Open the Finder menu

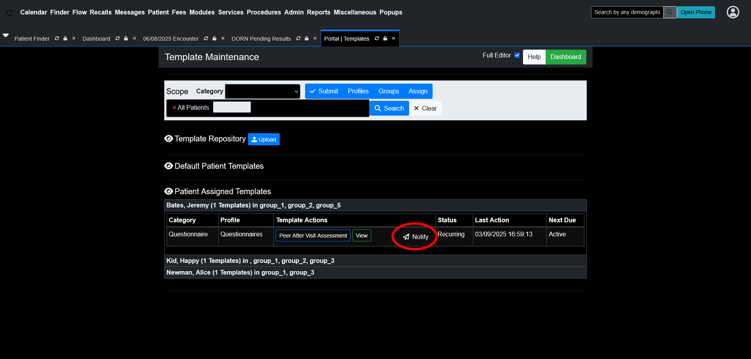pos(59,12)
